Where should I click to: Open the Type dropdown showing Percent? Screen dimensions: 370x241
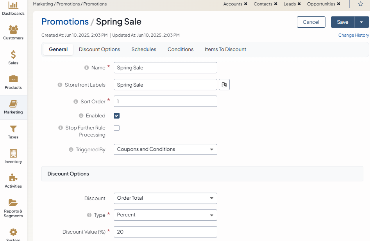click(165, 215)
